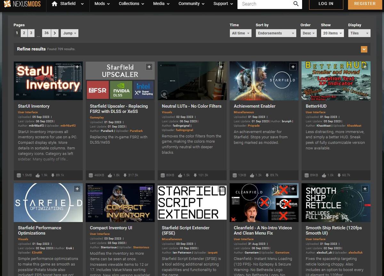The image size is (384, 276).
Task: Click the thumbs-up icon on StarUI Inventory
Action: (38, 175)
